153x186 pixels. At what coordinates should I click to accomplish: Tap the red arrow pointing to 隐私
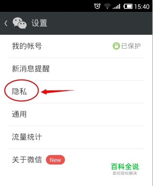click(58, 92)
